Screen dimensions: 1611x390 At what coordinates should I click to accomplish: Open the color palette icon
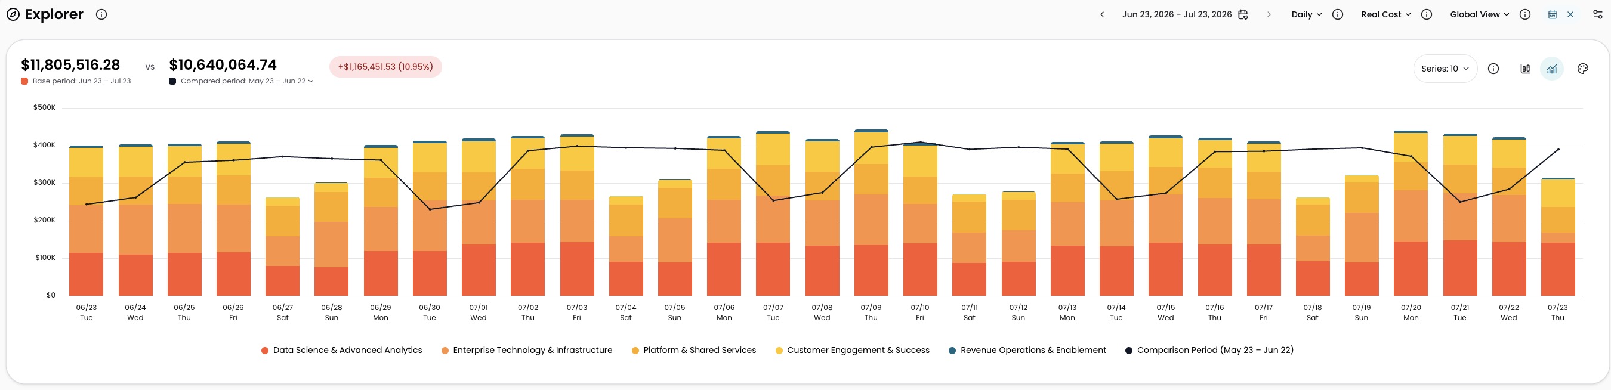pyautogui.click(x=1583, y=69)
